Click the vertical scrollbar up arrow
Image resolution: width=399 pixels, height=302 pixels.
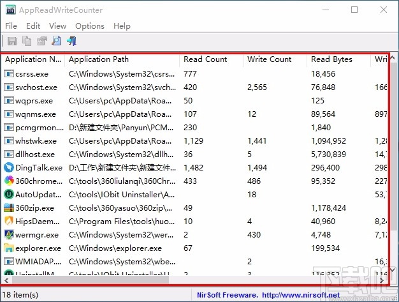pos(392,58)
